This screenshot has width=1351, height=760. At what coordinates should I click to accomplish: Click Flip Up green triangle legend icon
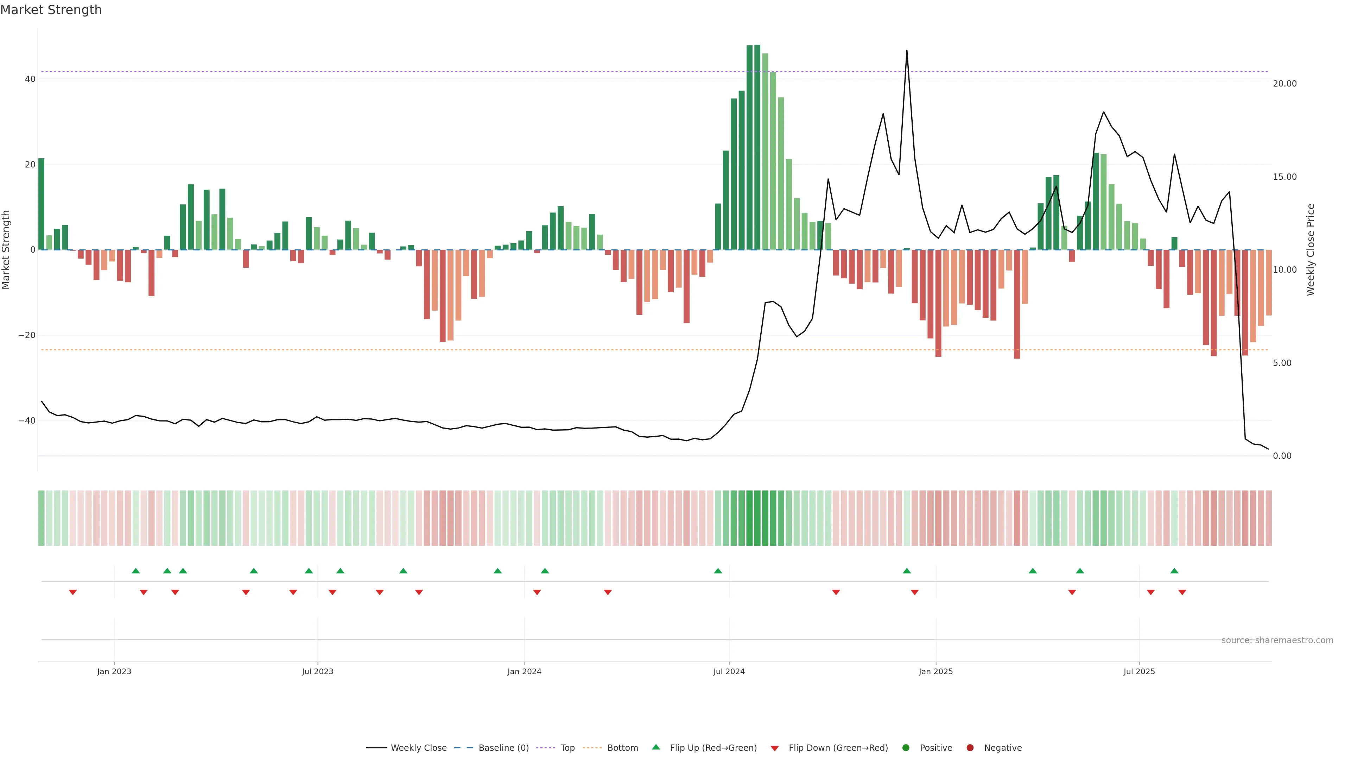655,747
